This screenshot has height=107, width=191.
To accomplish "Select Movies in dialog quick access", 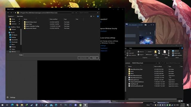I will (13, 21).
